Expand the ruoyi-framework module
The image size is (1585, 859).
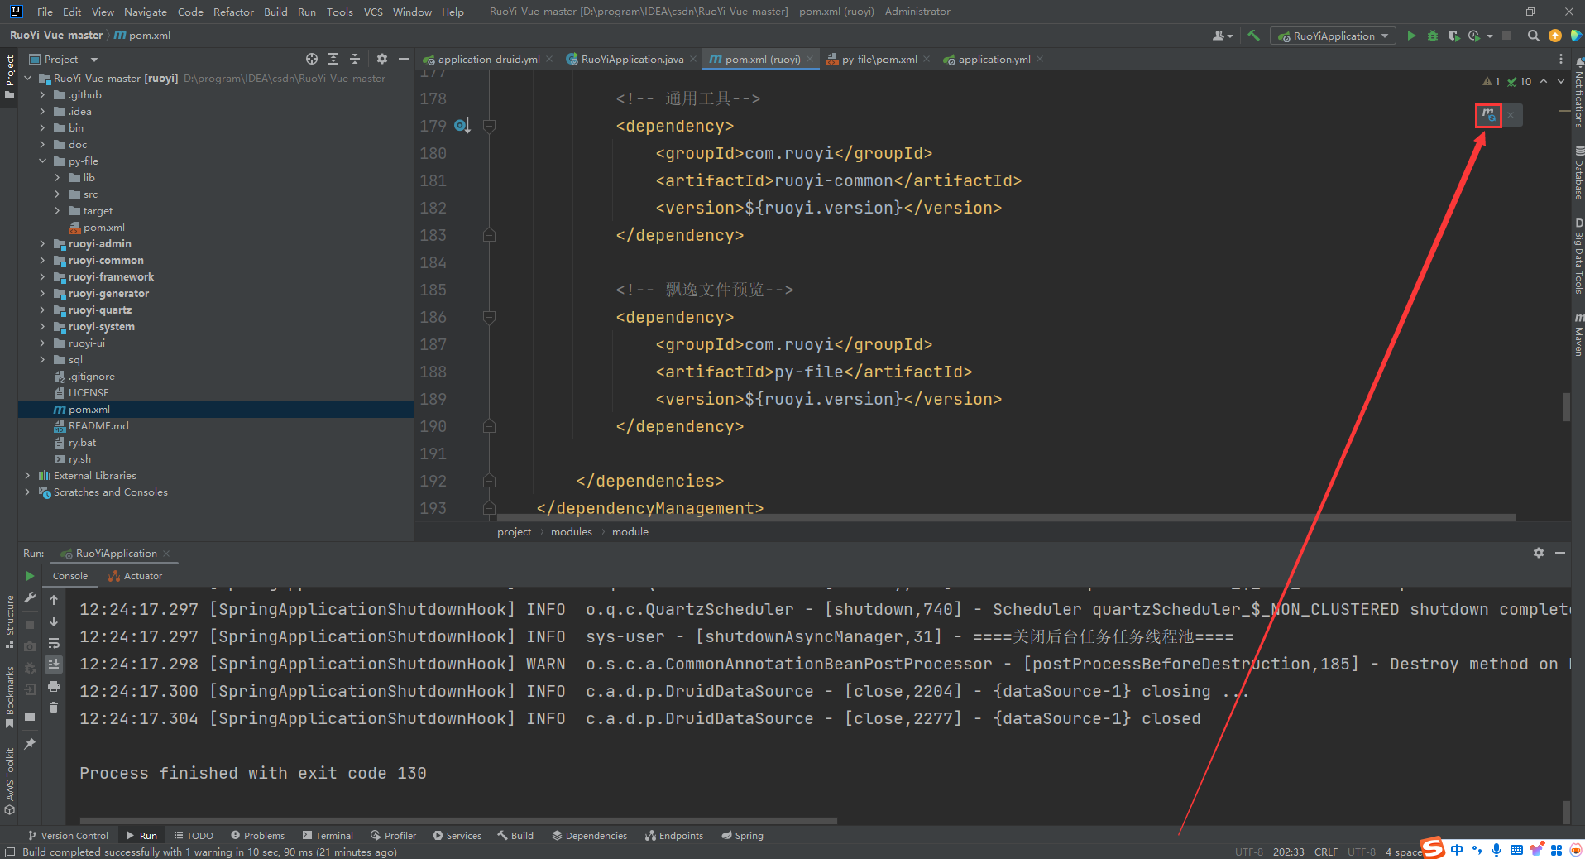pos(42,277)
